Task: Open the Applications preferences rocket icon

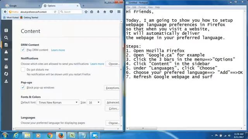Action: click(6, 52)
